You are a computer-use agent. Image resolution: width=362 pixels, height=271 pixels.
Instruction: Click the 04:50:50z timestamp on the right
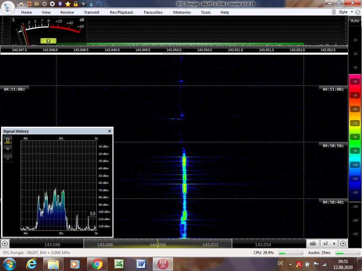click(x=333, y=146)
